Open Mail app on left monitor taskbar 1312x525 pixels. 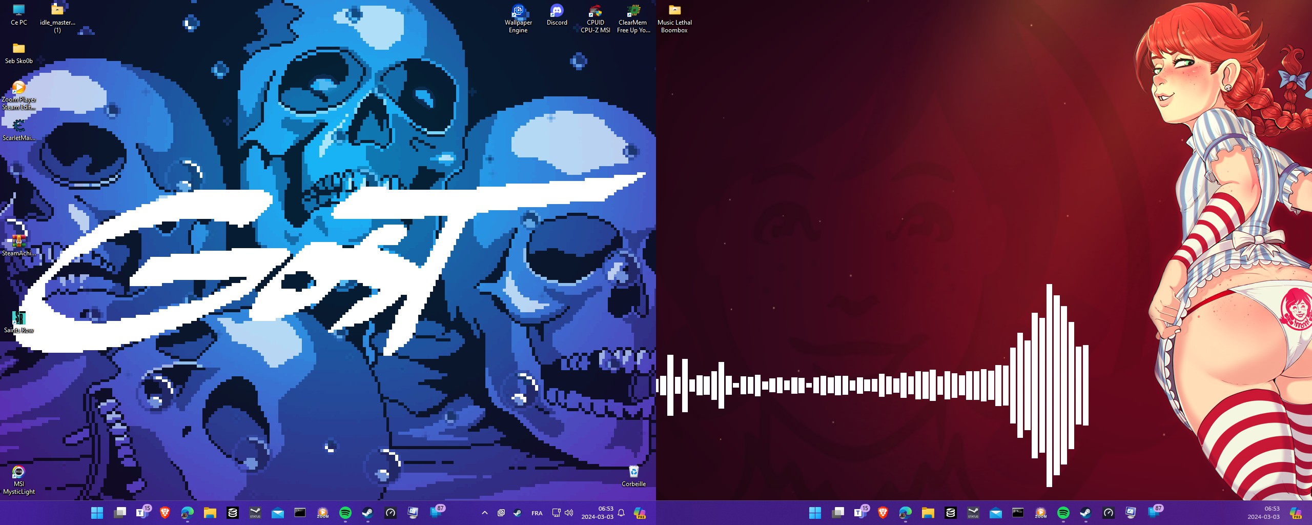[x=278, y=513]
